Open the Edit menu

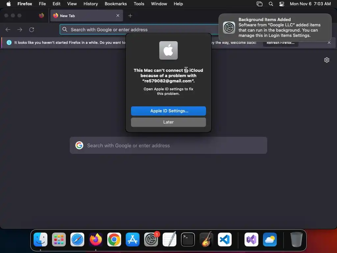pos(57,4)
